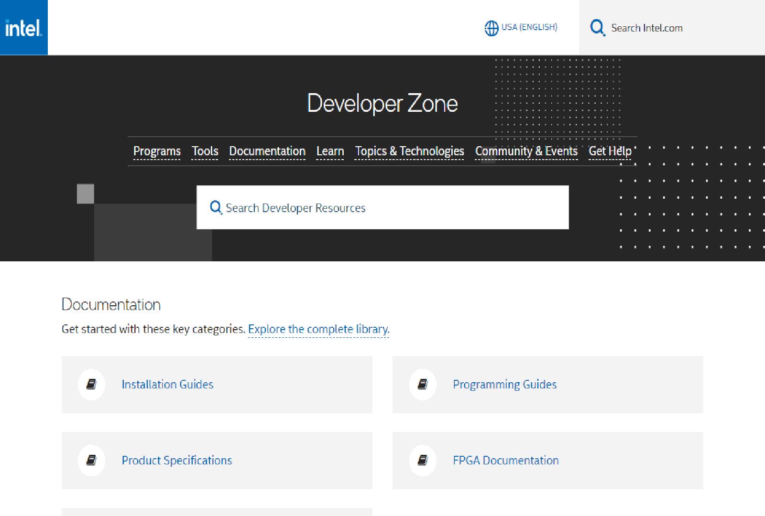Viewport: 765px width, 516px height.
Task: Expand the Community & Events menu
Action: [x=526, y=151]
